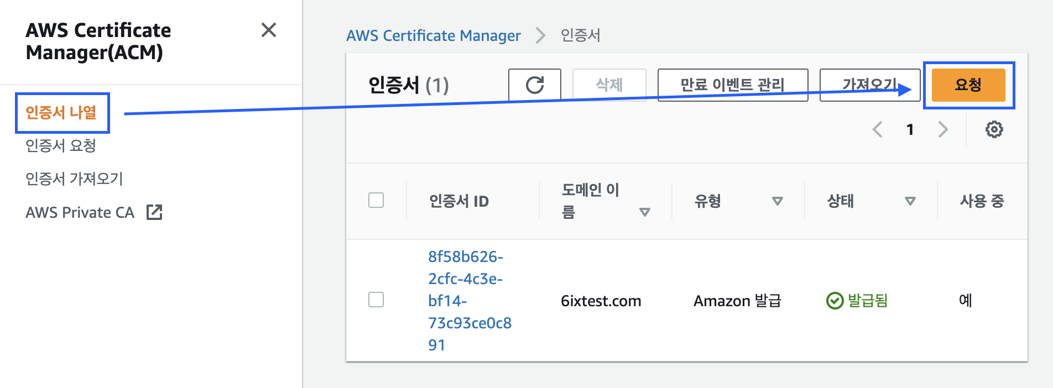This screenshot has height=388, width=1053.
Task: Click the 사용 중 column header
Action: click(982, 201)
